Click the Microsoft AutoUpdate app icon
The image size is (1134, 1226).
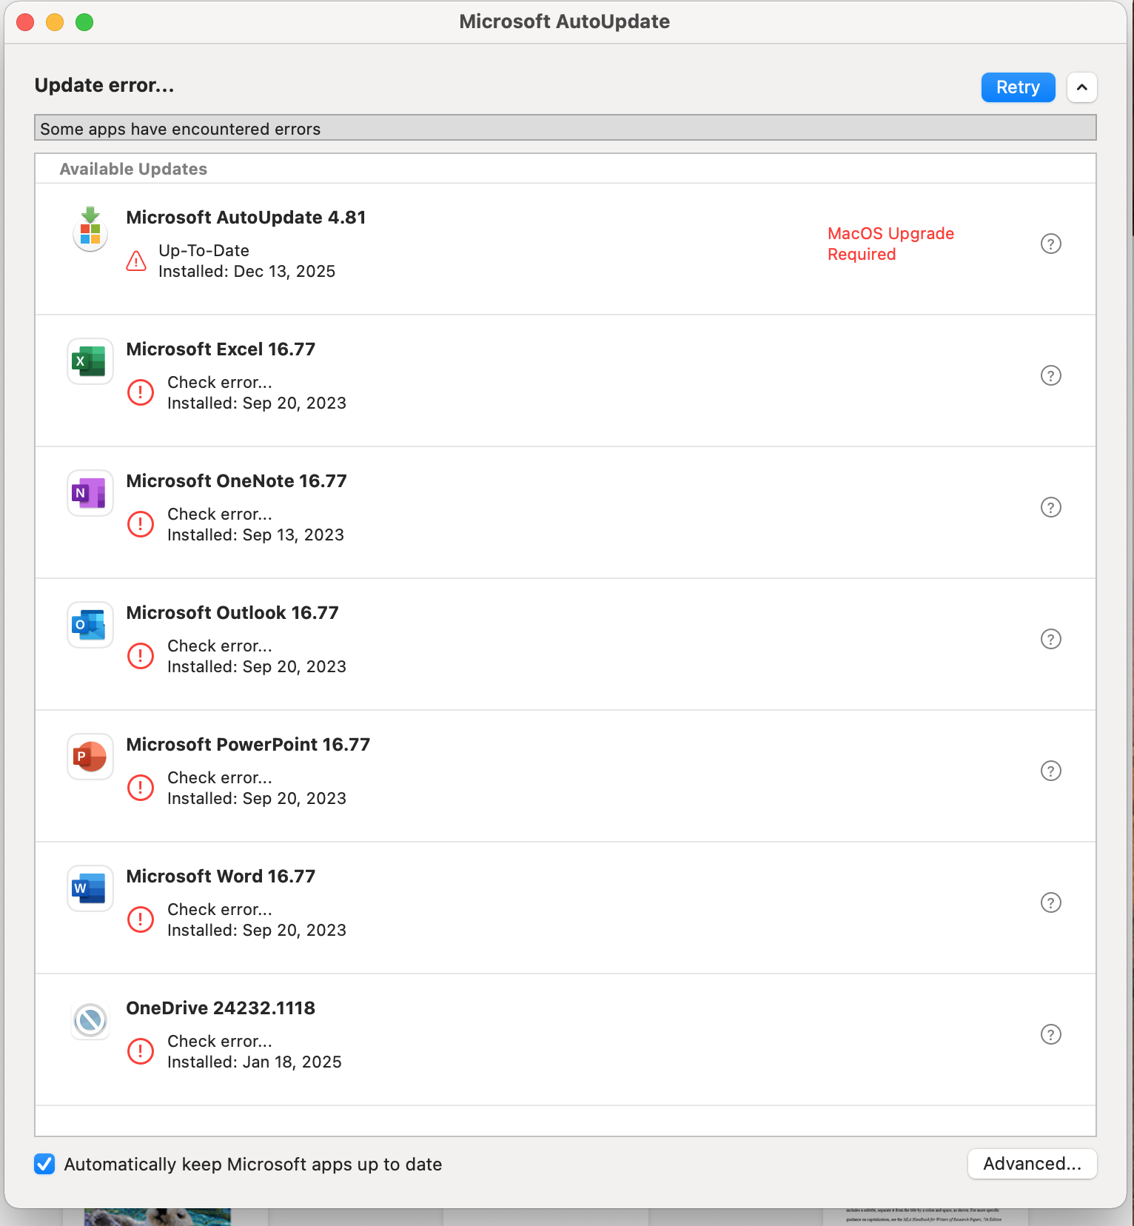click(x=90, y=230)
